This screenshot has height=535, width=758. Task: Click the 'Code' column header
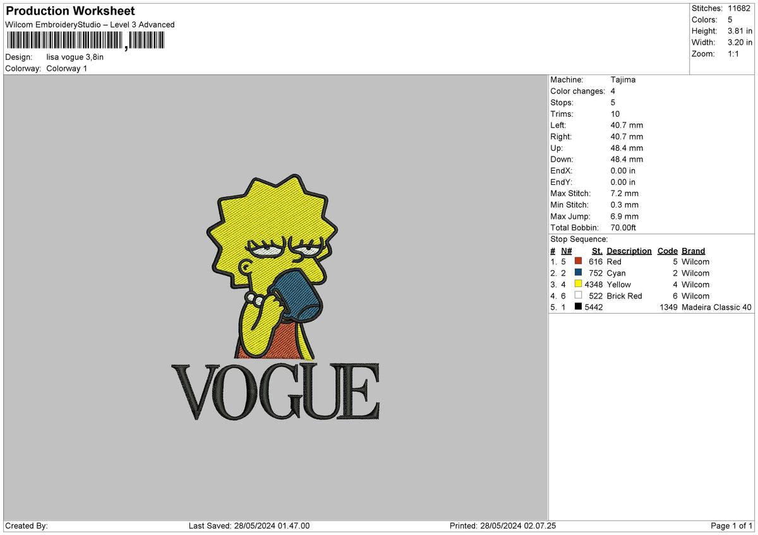668,250
